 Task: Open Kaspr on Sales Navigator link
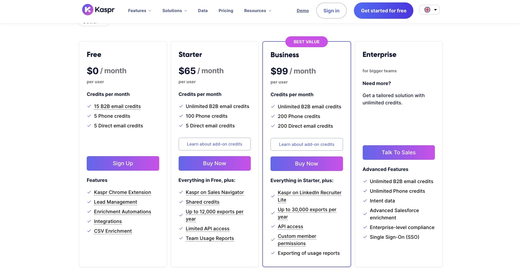pos(215,192)
